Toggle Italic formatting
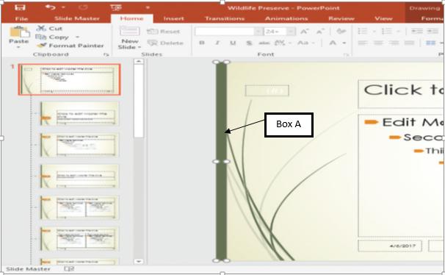Screen dimensions: 445x275 point(217,43)
